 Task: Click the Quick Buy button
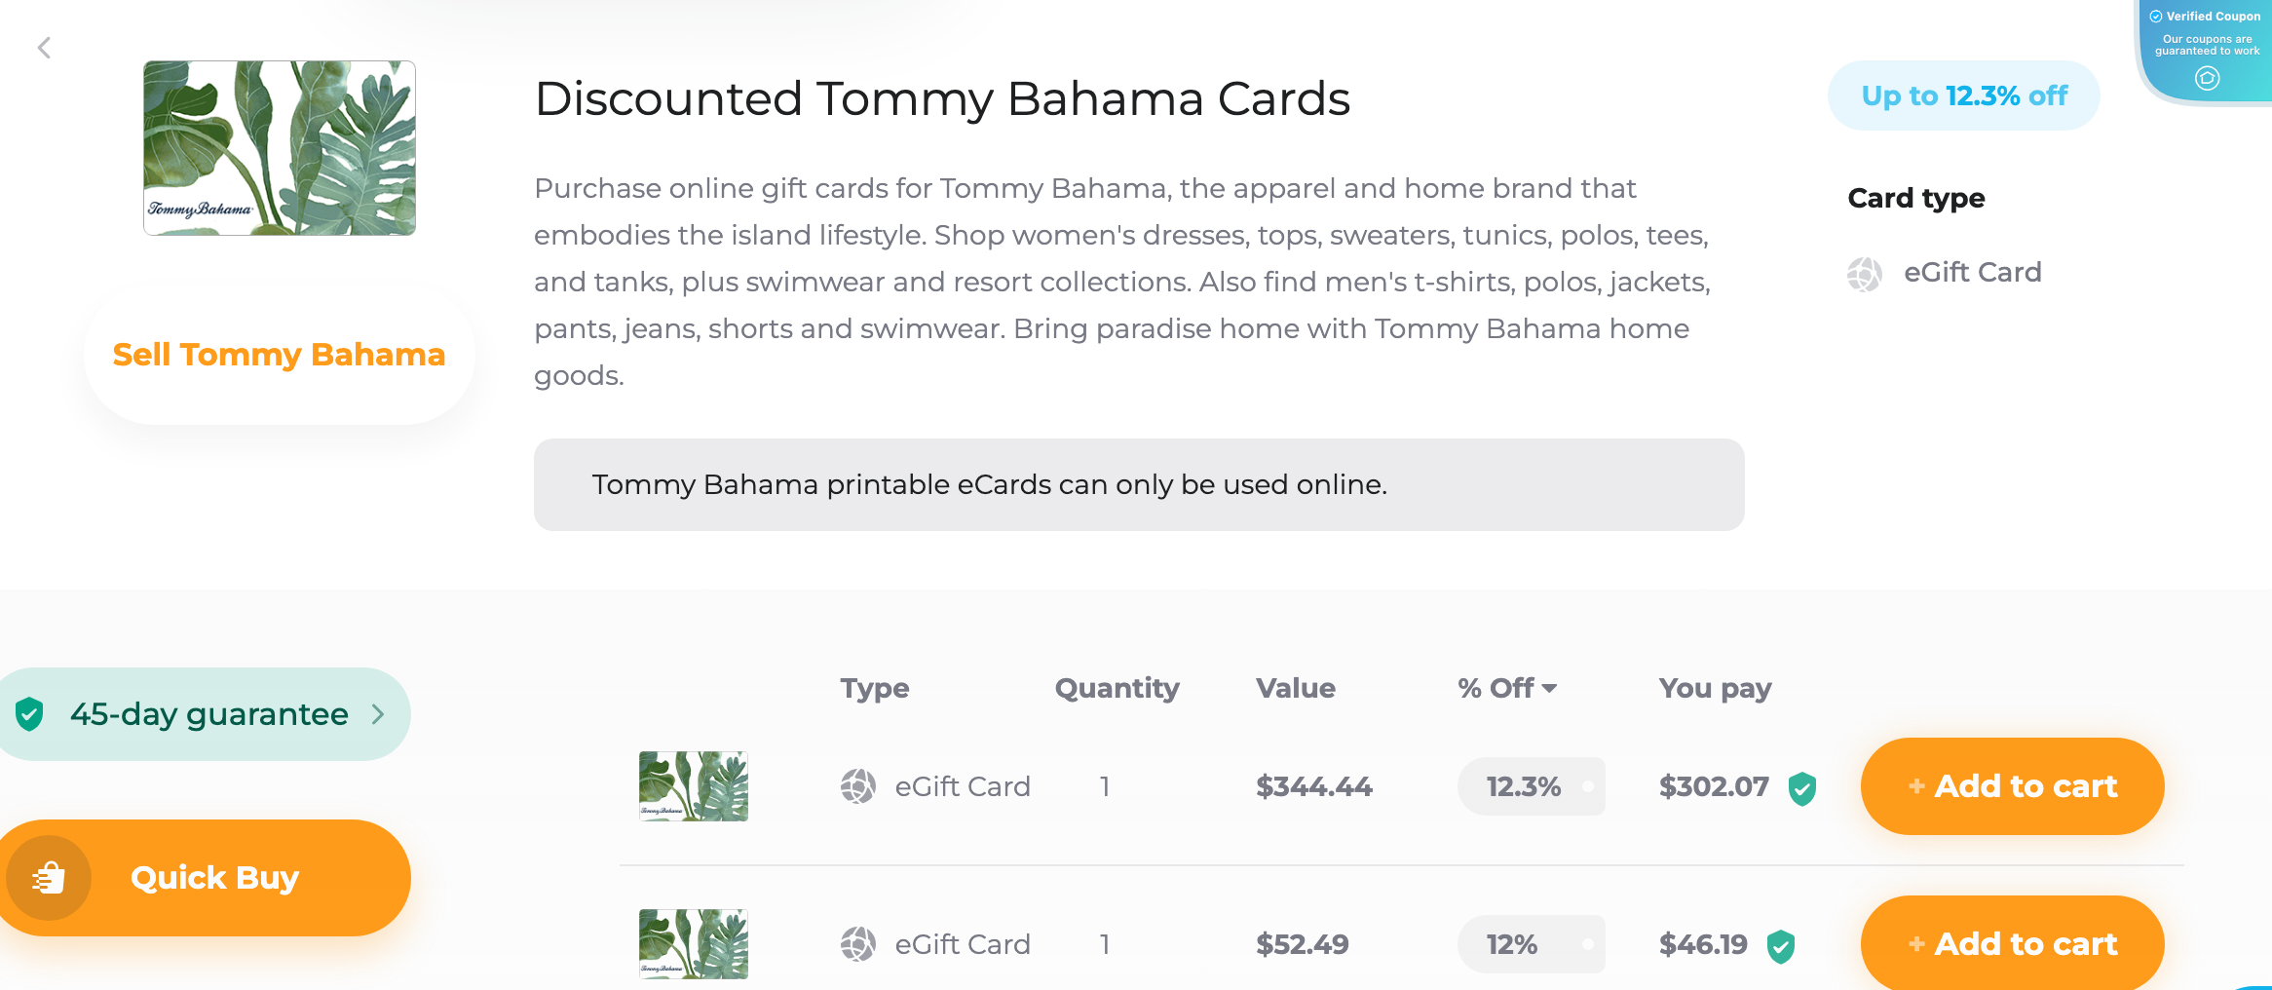coord(214,877)
